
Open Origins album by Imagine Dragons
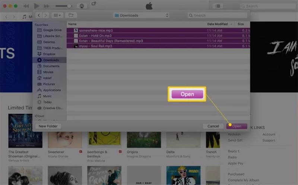[144, 140]
